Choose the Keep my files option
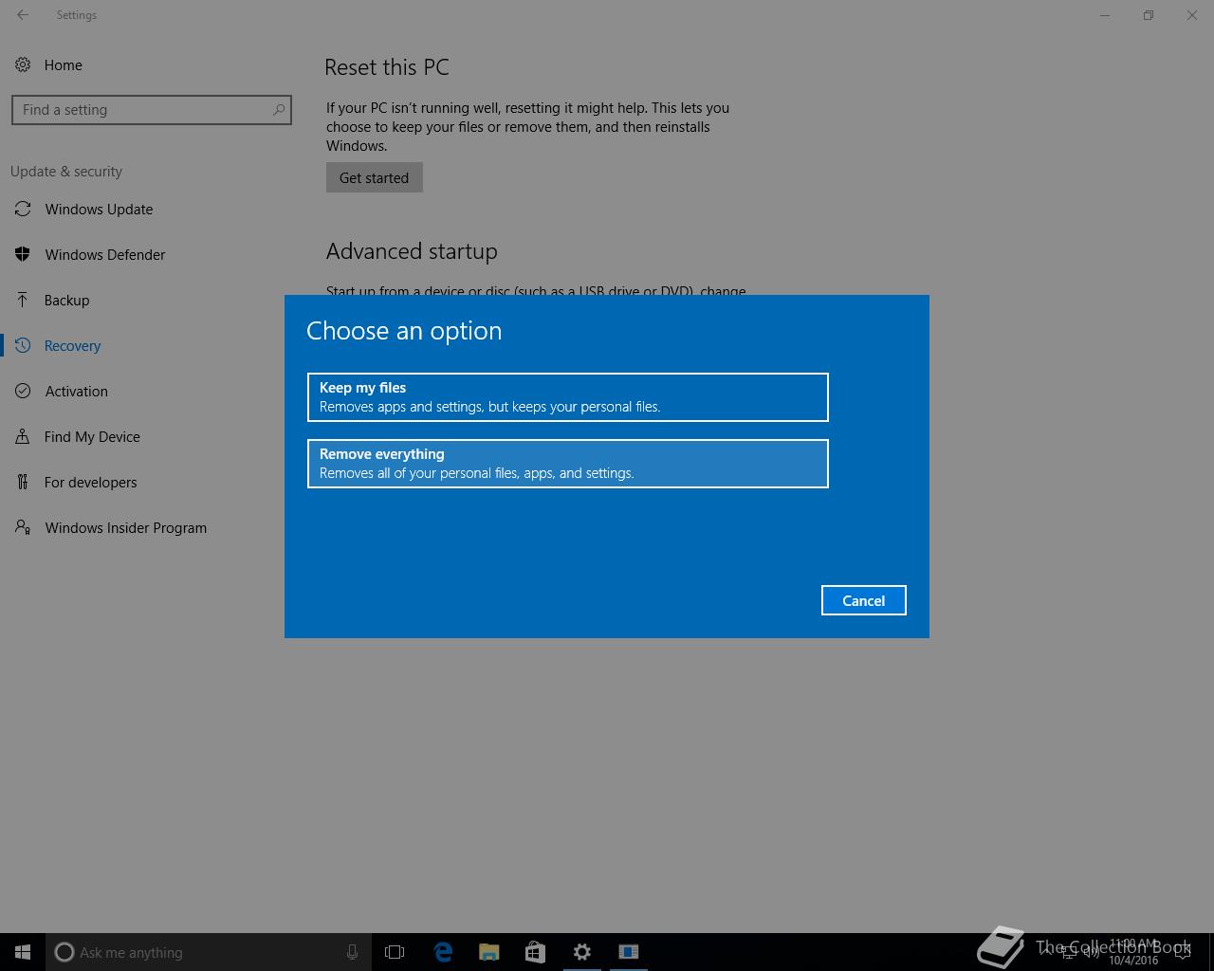1214x971 pixels. click(568, 397)
